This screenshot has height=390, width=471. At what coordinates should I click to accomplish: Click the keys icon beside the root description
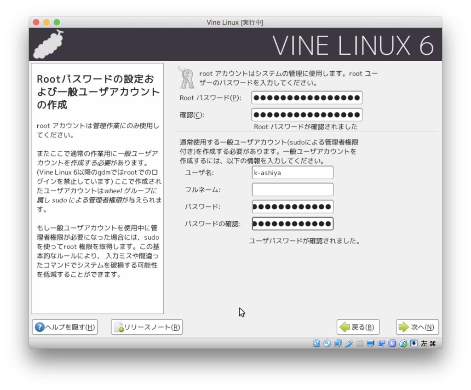click(x=187, y=78)
